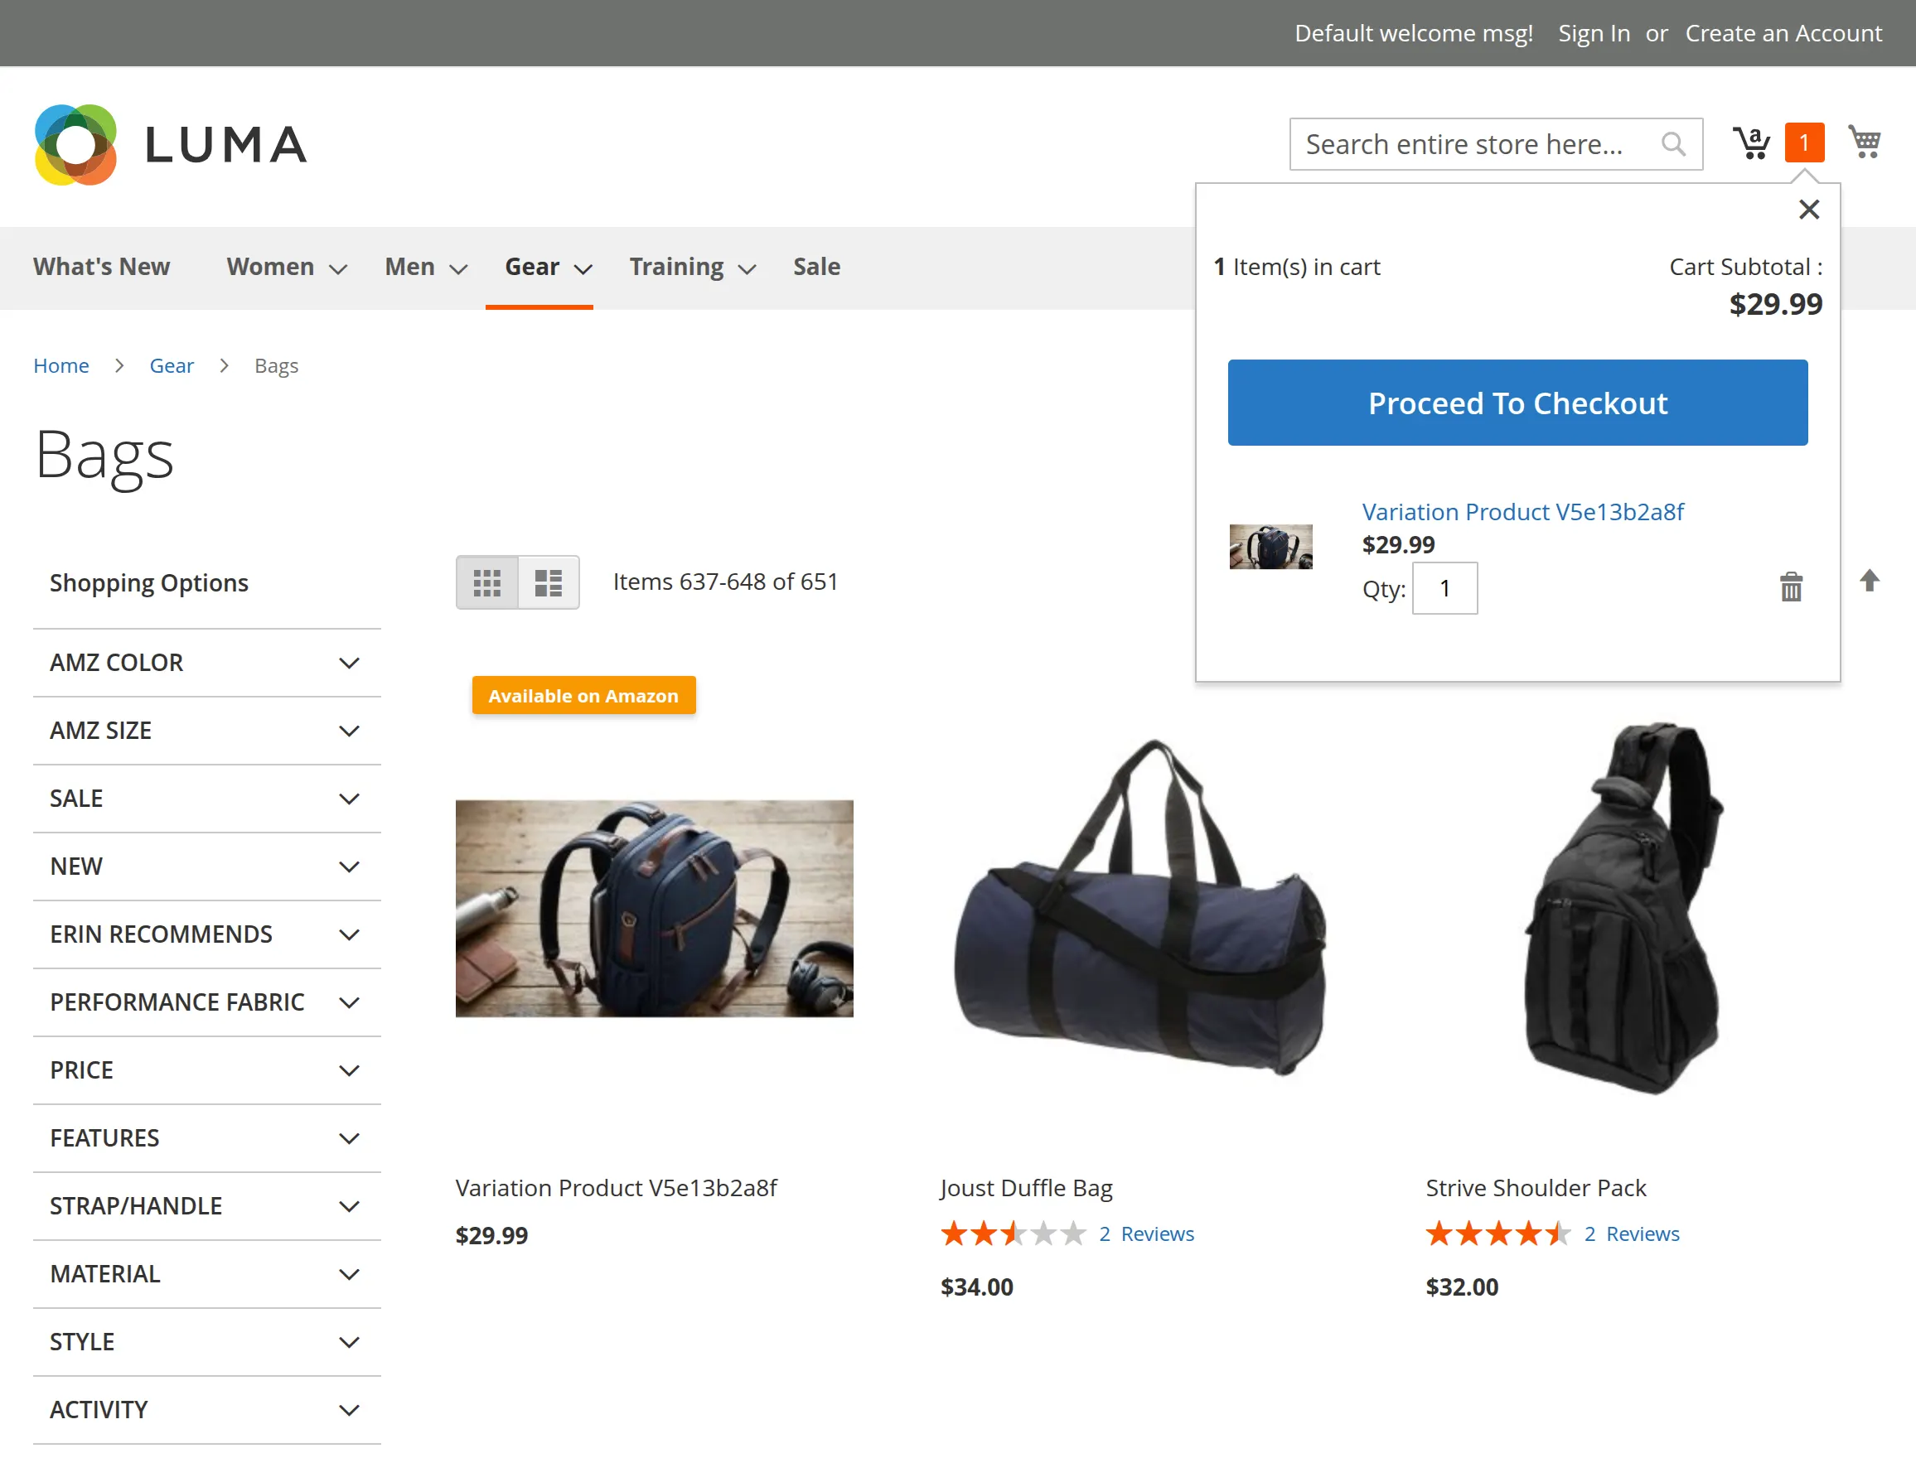This screenshot has width=1916, height=1458.
Task: Open Gear menu
Action: pos(549,267)
